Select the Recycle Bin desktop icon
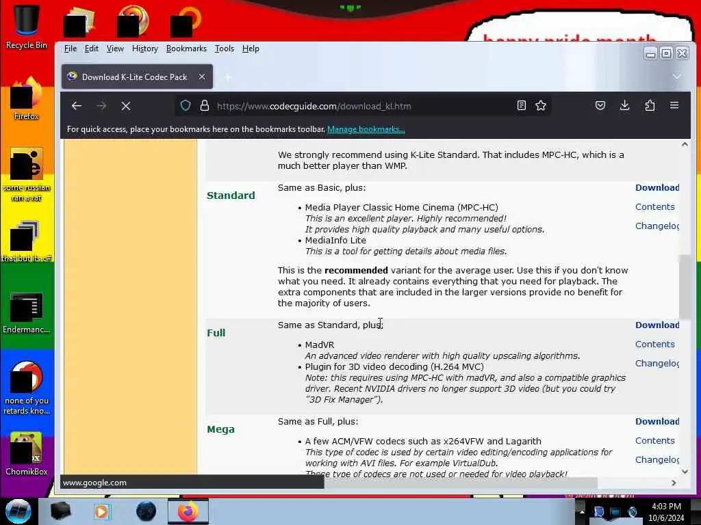The width and height of the screenshot is (701, 525). click(27, 27)
